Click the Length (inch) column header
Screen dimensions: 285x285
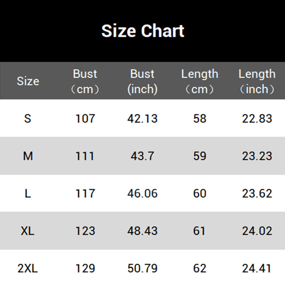[x=257, y=81]
